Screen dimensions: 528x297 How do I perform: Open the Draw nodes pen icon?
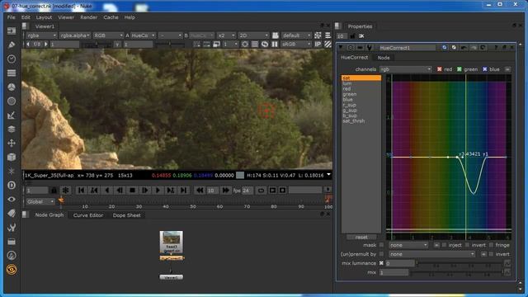tap(12, 45)
